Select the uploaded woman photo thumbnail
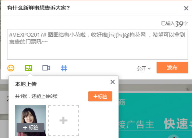Screen dimensions: 192x138 pos(30,120)
